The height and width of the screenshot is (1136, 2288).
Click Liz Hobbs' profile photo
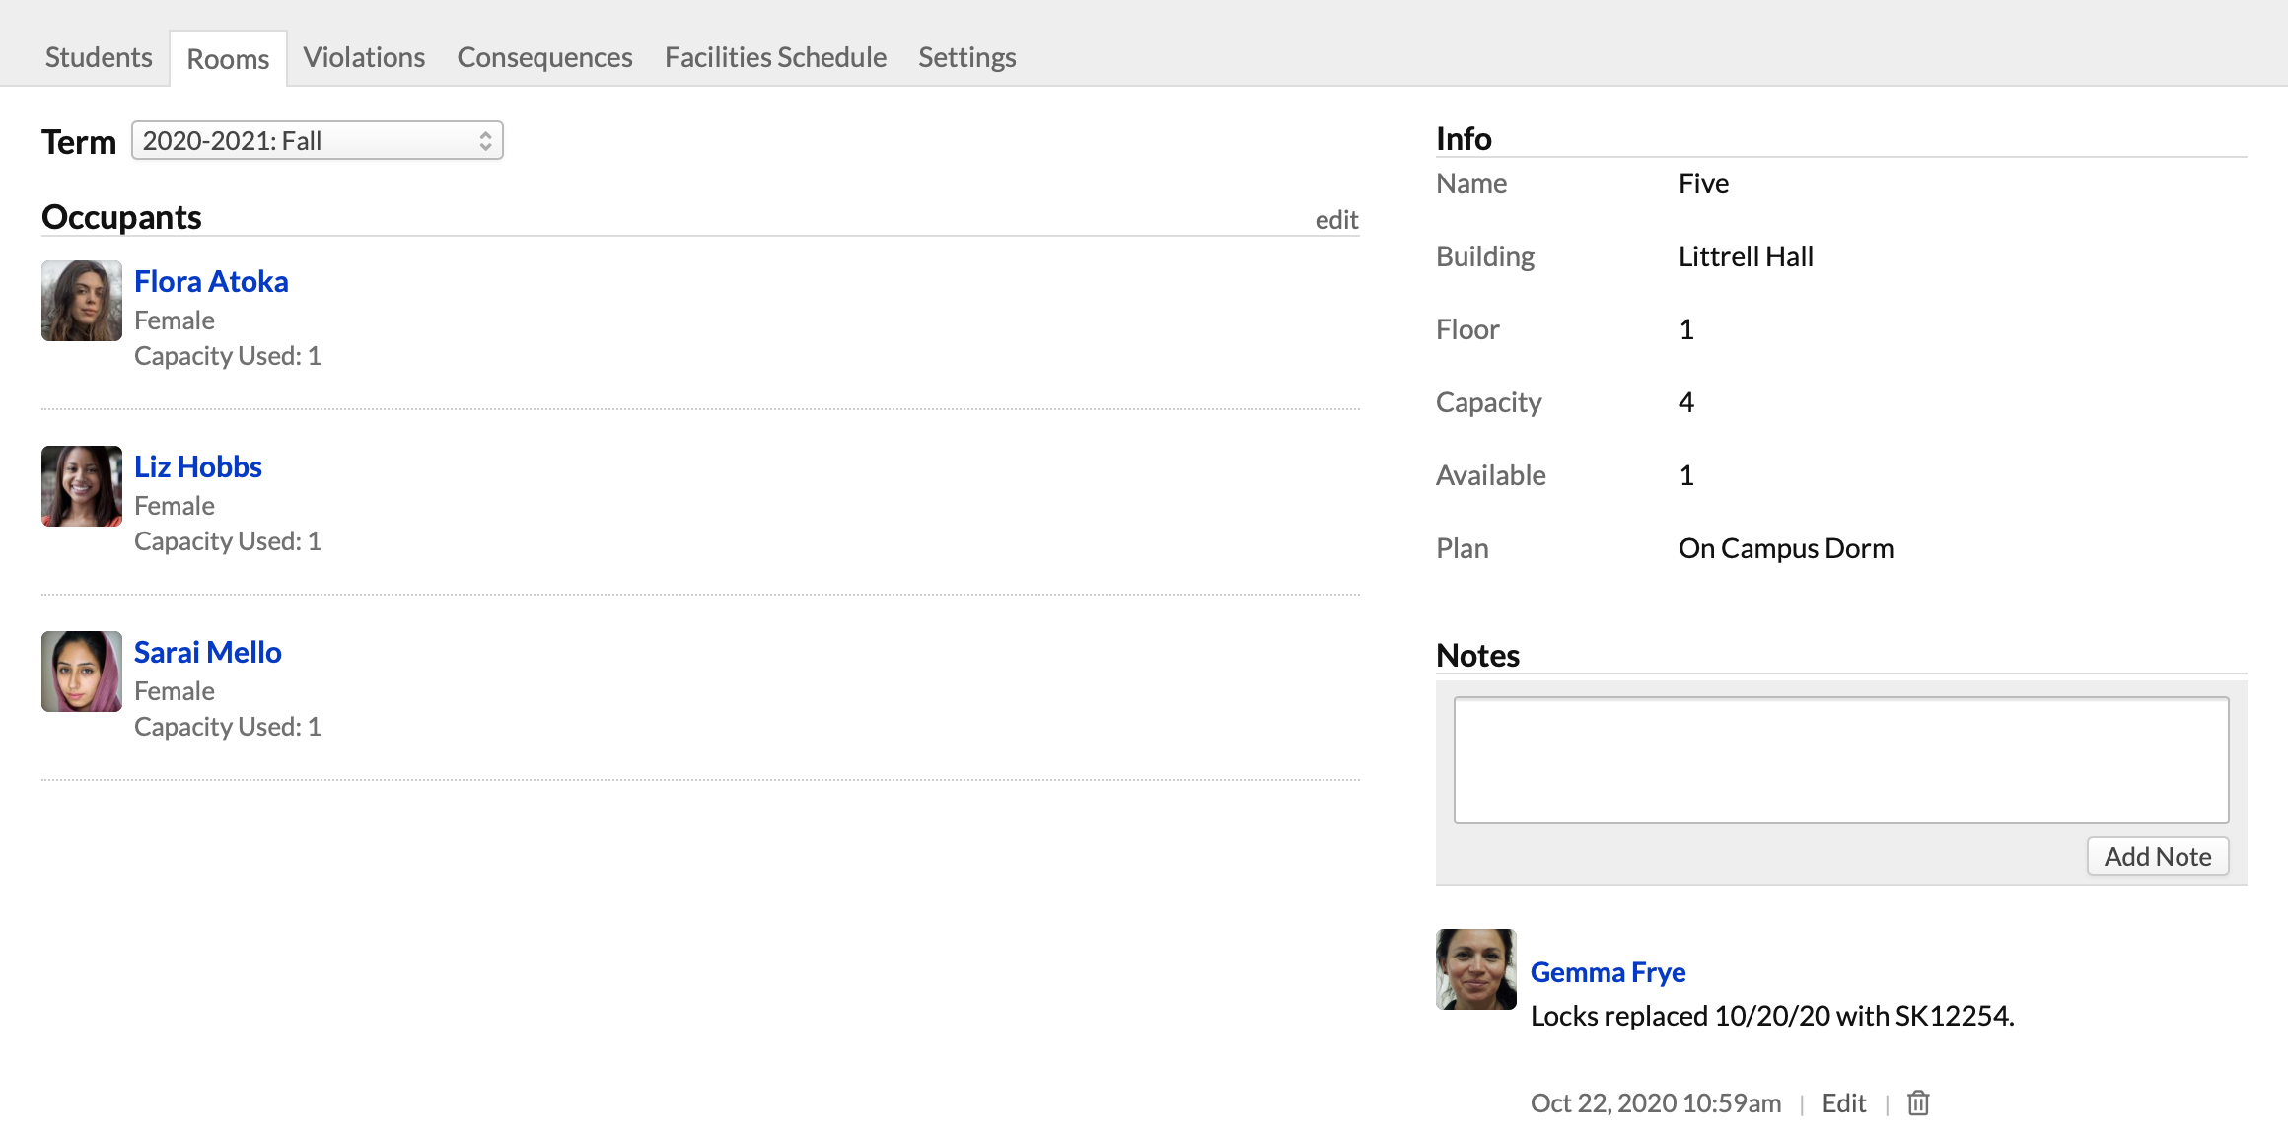(x=82, y=486)
